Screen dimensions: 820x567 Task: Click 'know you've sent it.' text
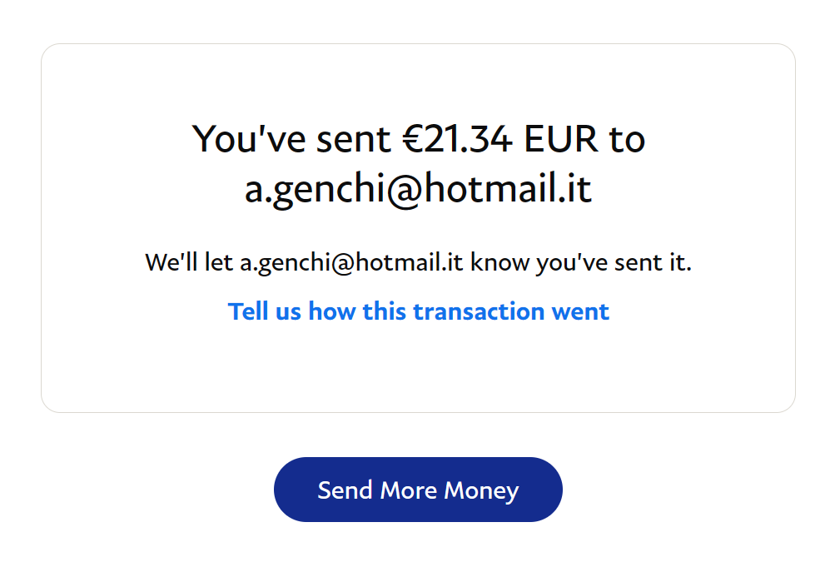(581, 262)
